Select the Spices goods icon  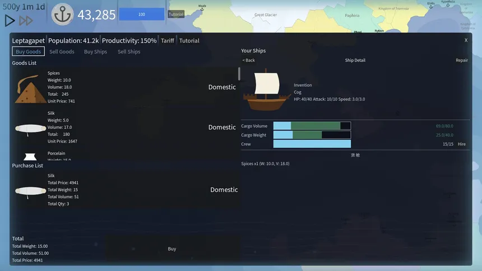(x=30, y=89)
